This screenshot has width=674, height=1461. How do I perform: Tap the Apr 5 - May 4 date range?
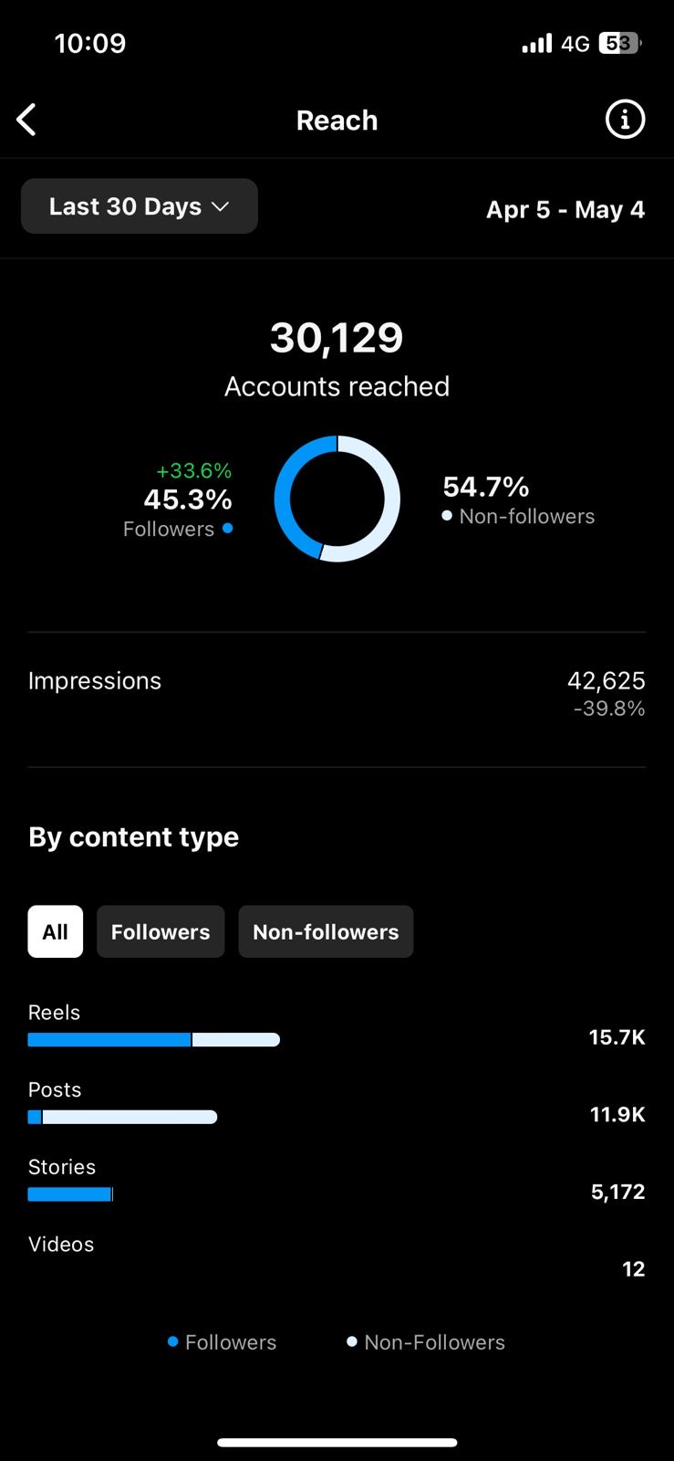[565, 209]
